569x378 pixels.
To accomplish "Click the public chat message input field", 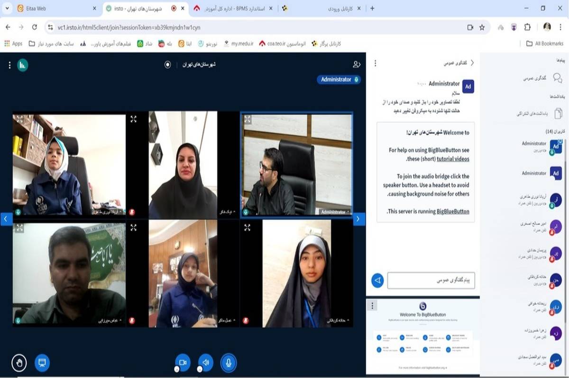I will pos(431,280).
